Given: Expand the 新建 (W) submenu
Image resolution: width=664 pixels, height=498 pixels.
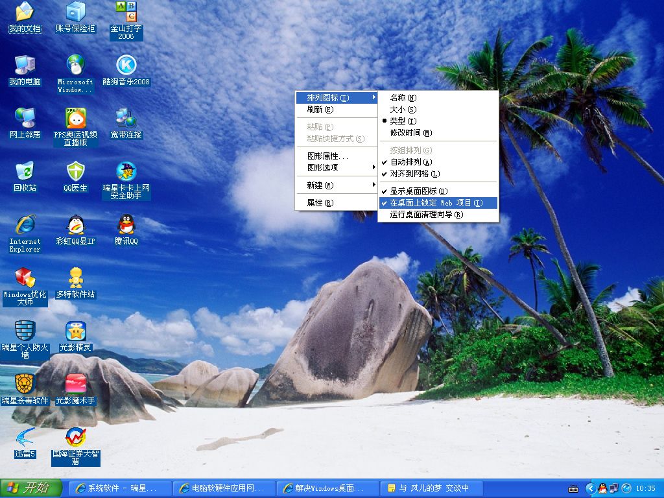Looking at the screenshot, I should pos(337,185).
